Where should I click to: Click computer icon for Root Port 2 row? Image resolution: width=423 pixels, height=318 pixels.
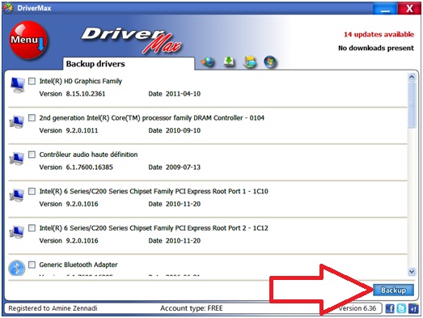[17, 232]
